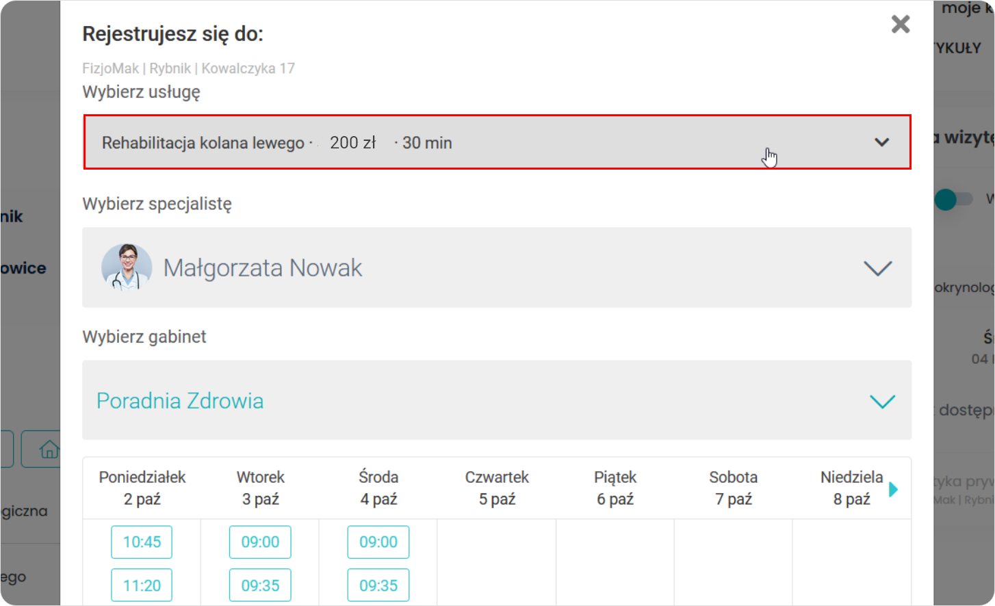The width and height of the screenshot is (995, 606).
Task: Click the chevron next to Małgorzata Nowak
Action: pos(877,268)
